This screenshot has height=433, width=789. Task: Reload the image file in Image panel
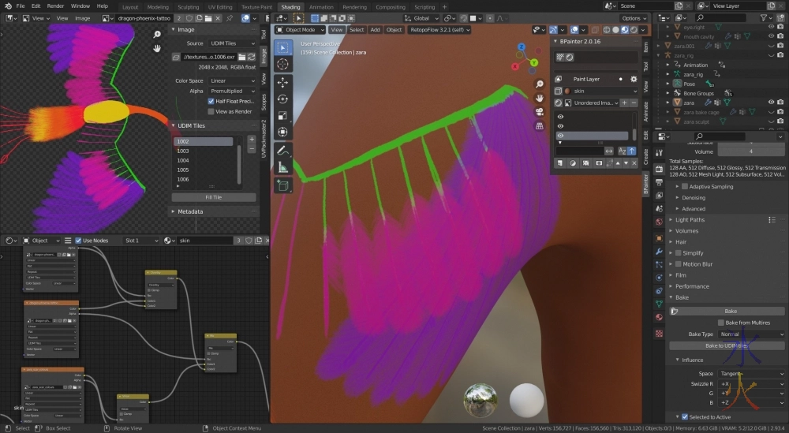[x=252, y=57]
